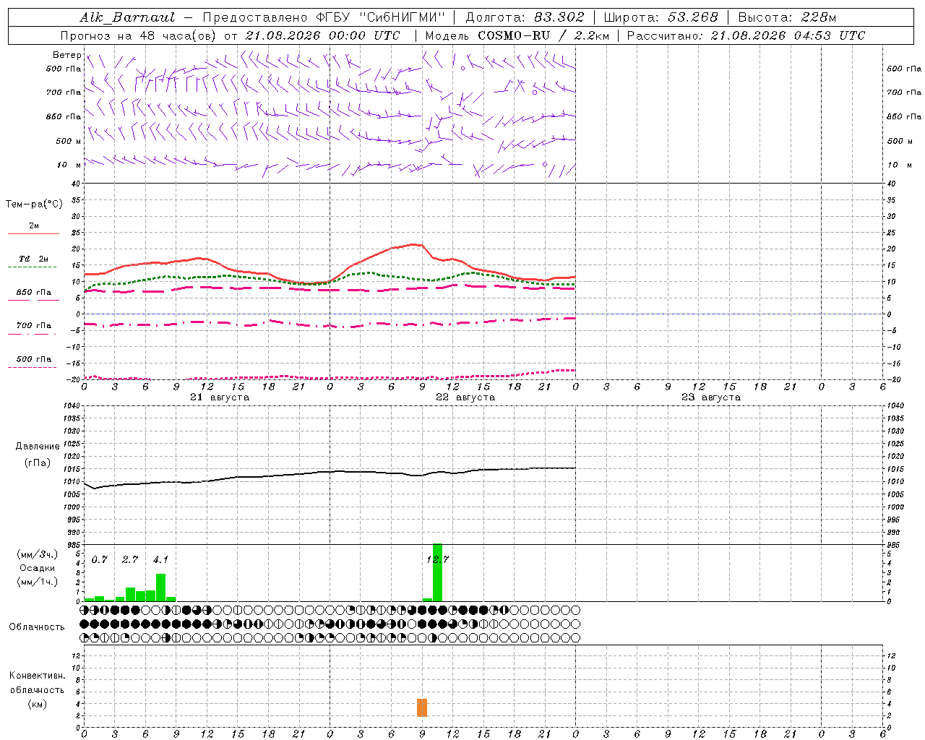Click the first cloud circle in the top cloudiness row

click(x=85, y=610)
